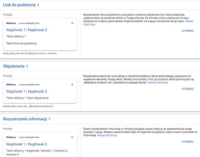The height and width of the screenshot is (157, 200).
Task: Click the gray dot in the sitelink preview card
Action: tap(72, 23)
